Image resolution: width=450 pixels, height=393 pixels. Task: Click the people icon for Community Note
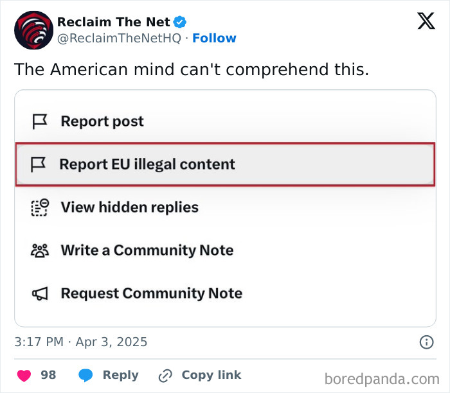40,250
